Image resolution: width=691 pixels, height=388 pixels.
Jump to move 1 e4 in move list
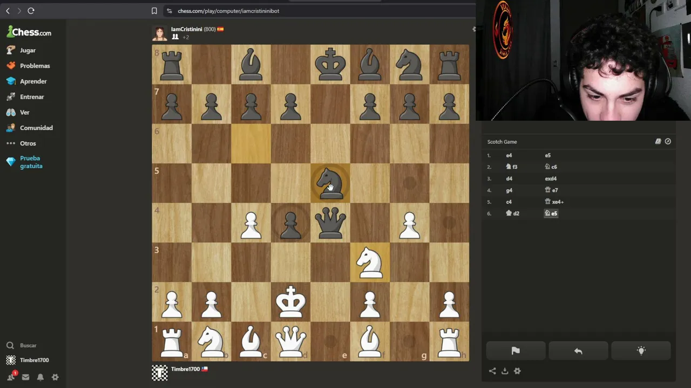[509, 155]
